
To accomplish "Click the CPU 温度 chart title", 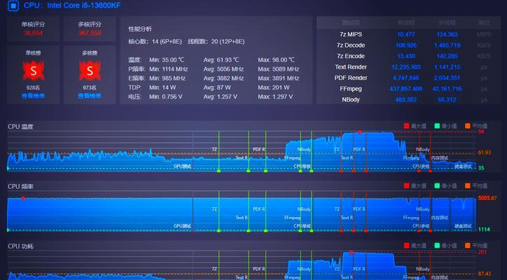I will [x=20, y=127].
